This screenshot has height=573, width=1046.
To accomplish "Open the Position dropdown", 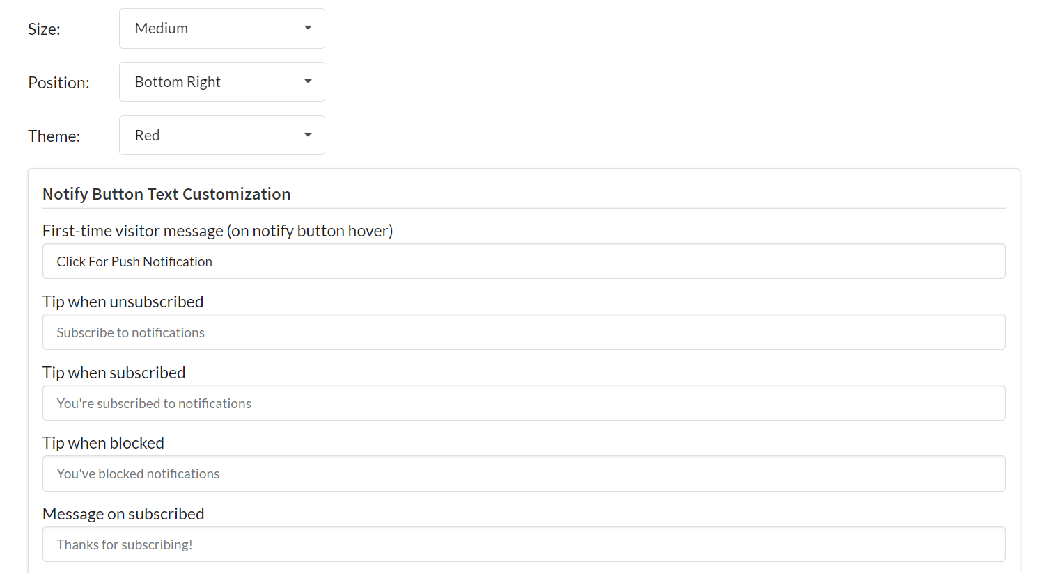I will coord(221,81).
